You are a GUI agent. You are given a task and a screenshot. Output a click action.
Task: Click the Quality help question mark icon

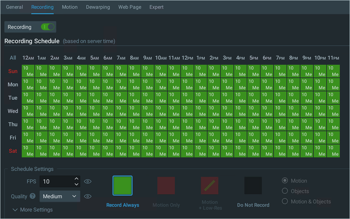(x=33, y=196)
